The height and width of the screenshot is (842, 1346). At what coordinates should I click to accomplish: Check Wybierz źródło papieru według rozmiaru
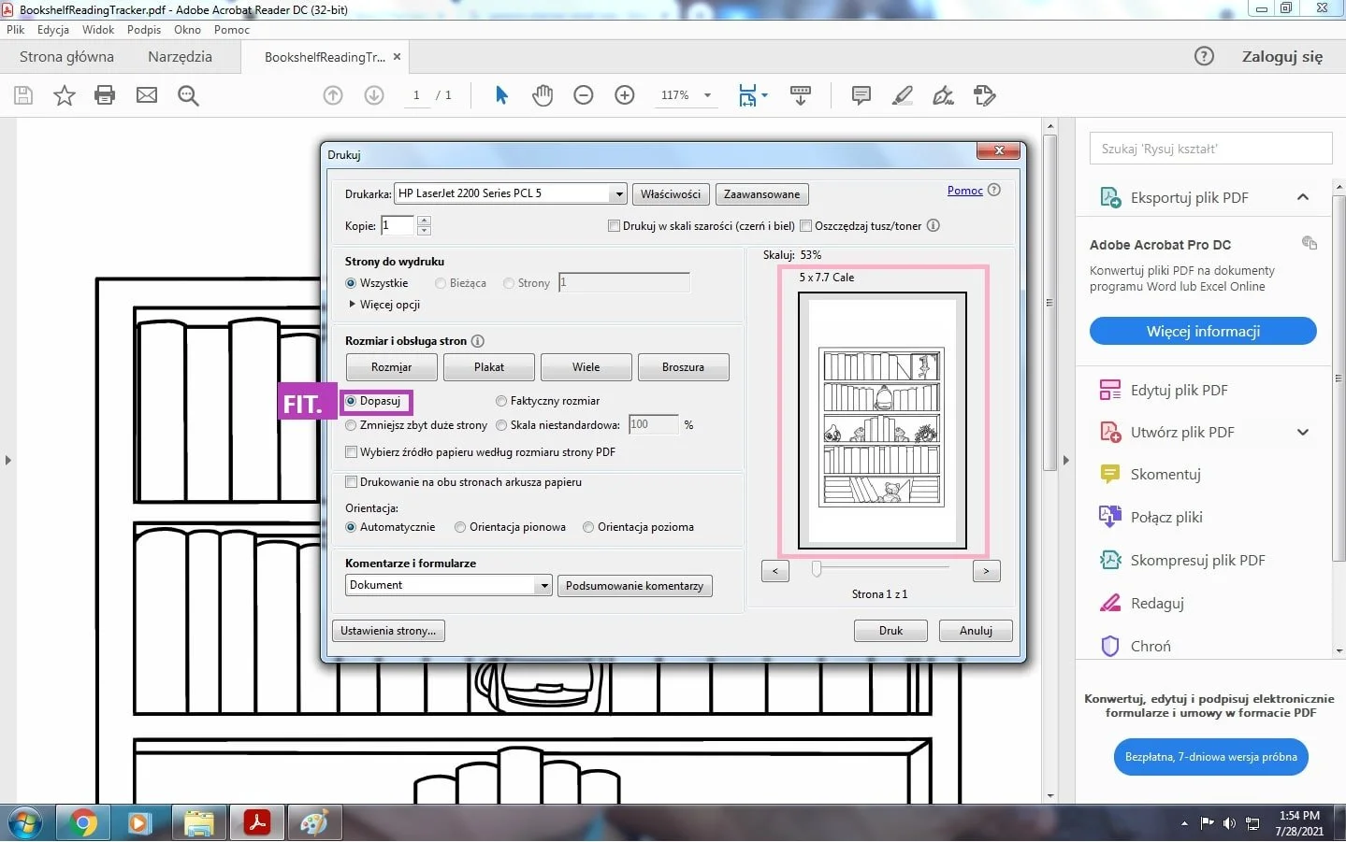coord(351,452)
